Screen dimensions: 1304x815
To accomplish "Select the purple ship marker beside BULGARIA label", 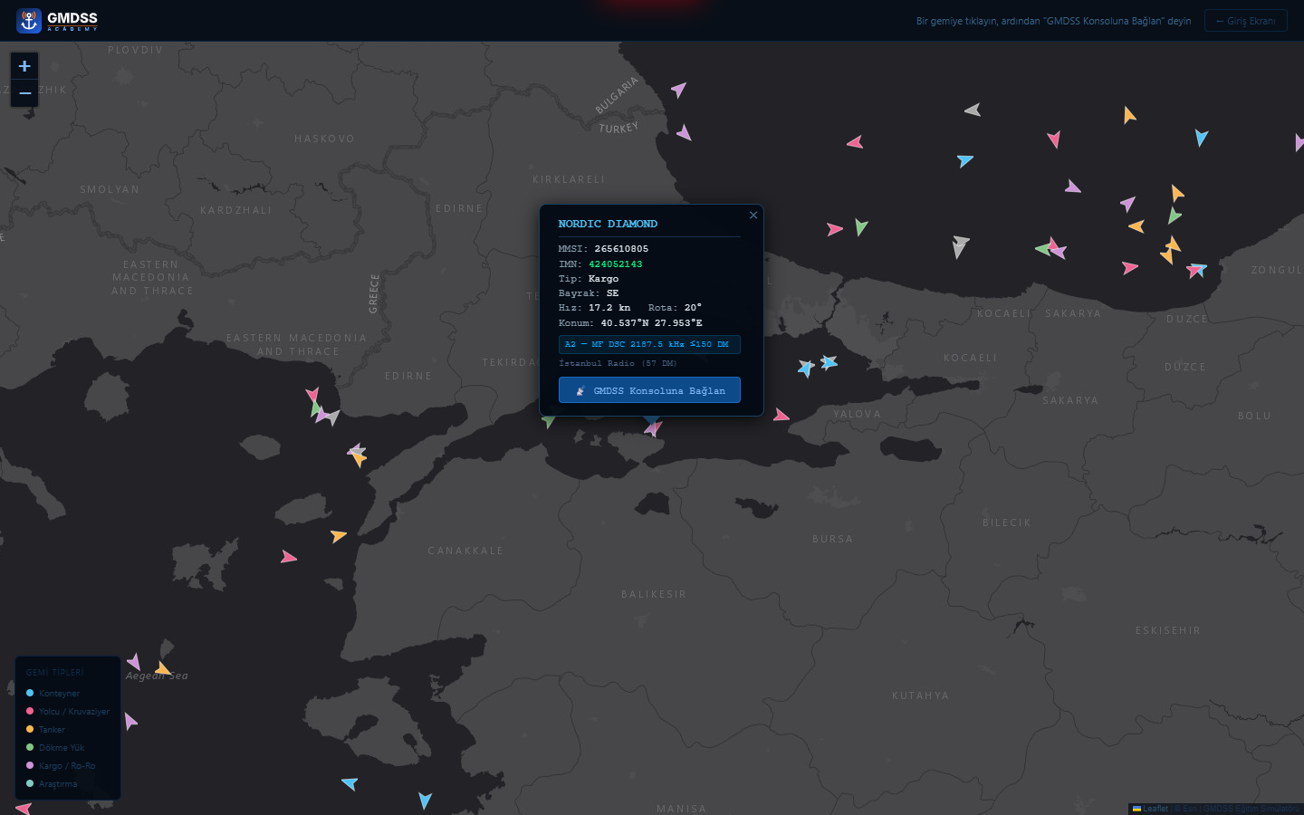I will 679,90.
